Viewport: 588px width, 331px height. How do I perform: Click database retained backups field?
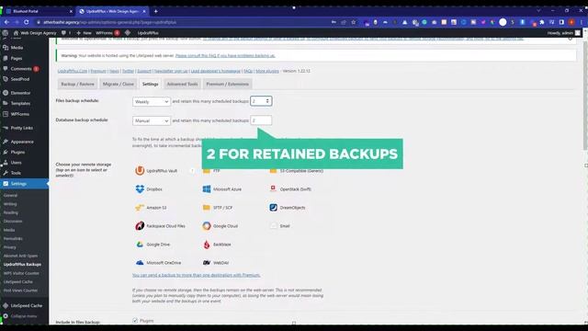261,120
